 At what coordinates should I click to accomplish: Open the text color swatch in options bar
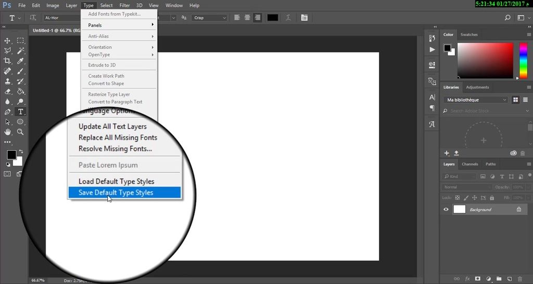(x=273, y=18)
